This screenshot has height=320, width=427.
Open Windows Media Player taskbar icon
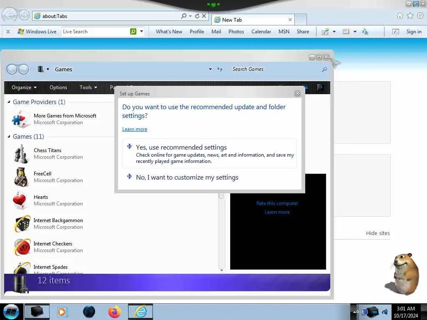click(63, 312)
